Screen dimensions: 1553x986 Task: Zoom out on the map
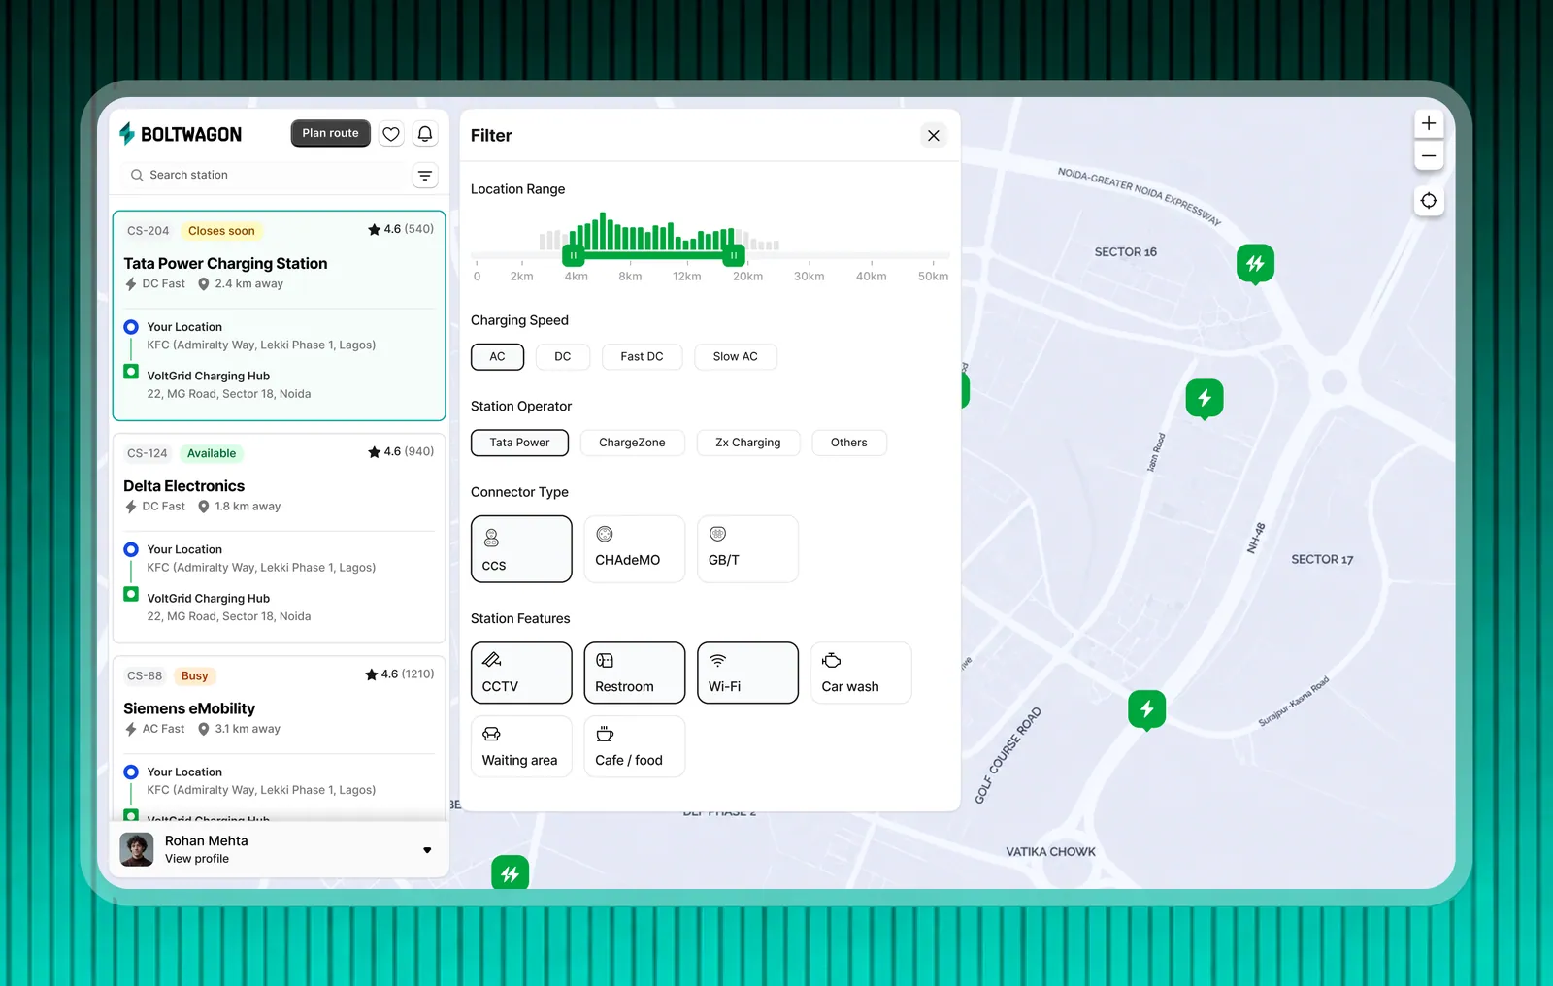coord(1429,155)
